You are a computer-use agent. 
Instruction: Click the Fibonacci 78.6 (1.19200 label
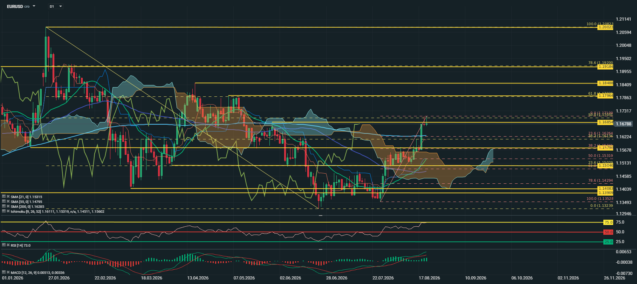pos(601,63)
